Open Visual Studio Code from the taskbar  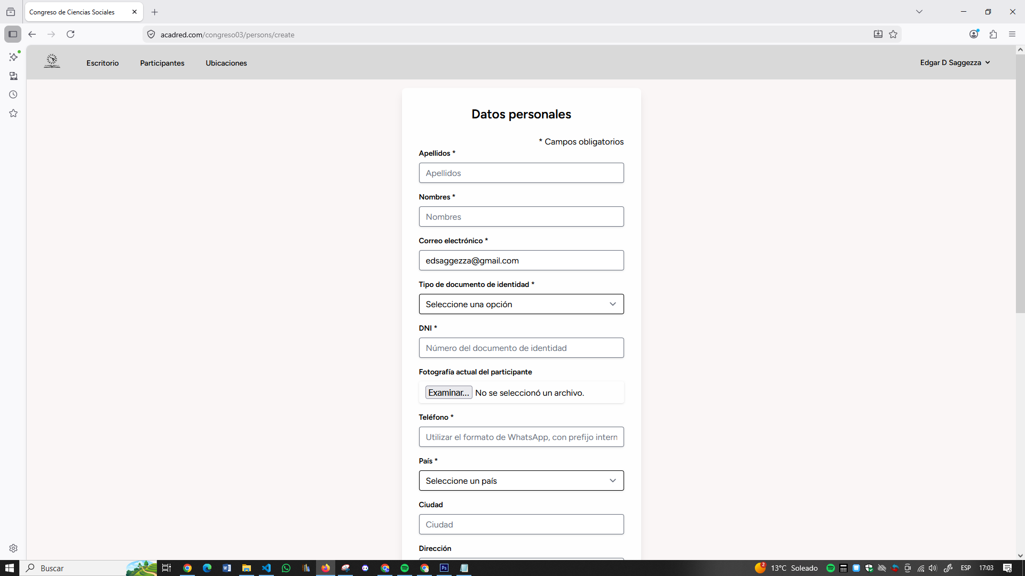(266, 568)
